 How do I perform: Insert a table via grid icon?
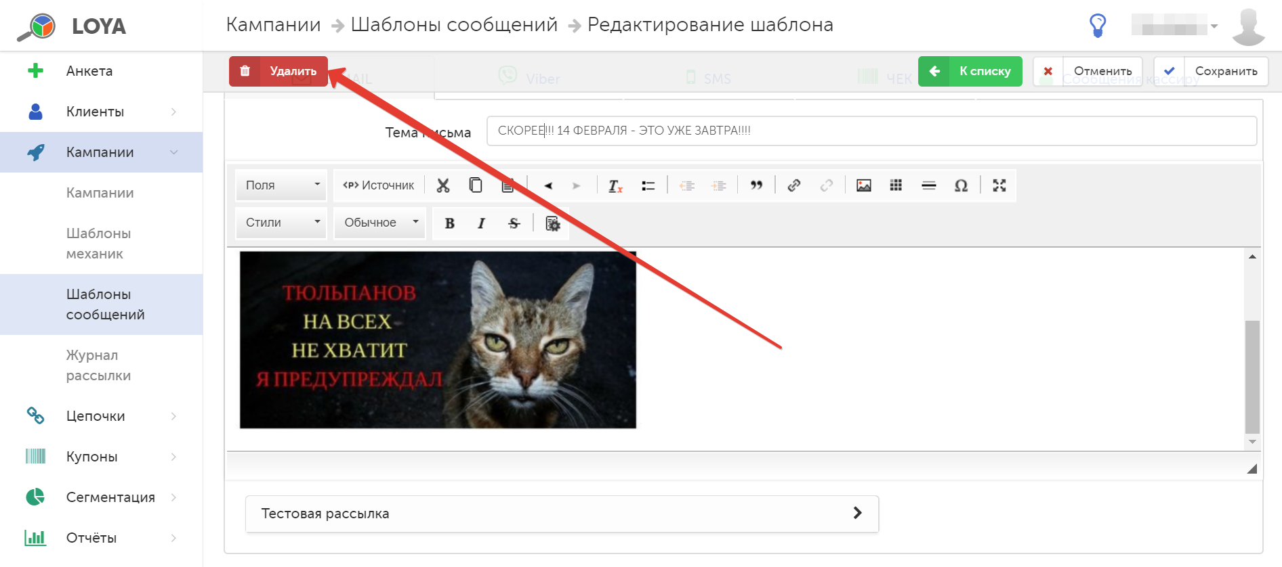point(896,185)
